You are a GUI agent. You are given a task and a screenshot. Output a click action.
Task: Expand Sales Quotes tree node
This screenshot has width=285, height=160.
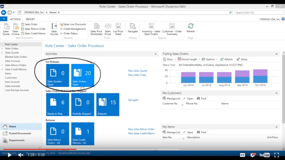pyautogui.click(x=2, y=53)
